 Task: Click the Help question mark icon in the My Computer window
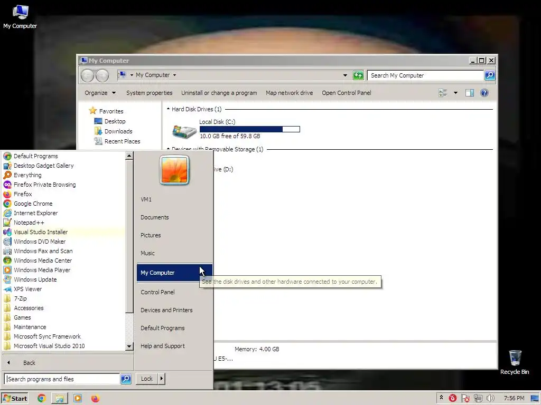(x=484, y=93)
